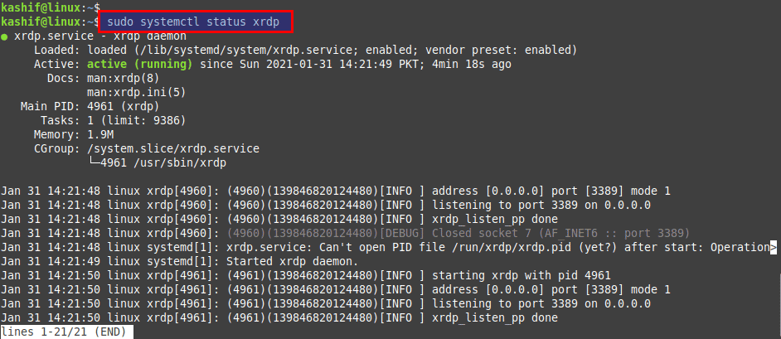Click the starting xrdp with pid 4961 message

(521, 275)
